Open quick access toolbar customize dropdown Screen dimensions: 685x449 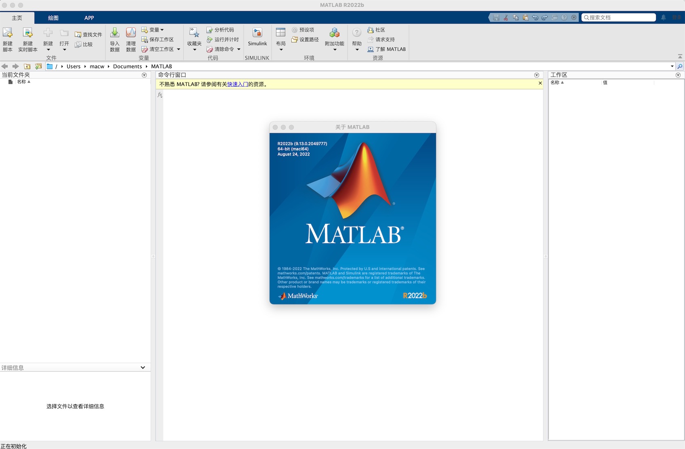[574, 18]
